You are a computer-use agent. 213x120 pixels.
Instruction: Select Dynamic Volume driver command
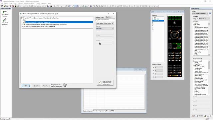pyautogui.click(x=199, y=81)
